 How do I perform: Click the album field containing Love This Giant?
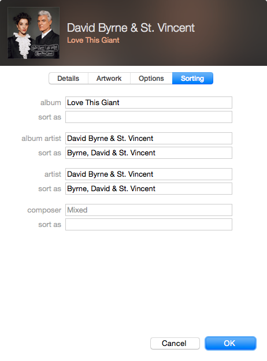point(149,102)
